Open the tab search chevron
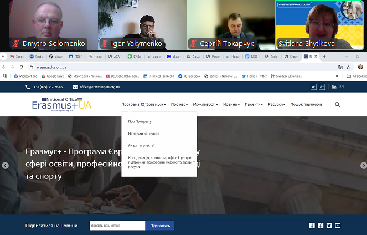This screenshot has height=235, width=367. click(3, 57)
